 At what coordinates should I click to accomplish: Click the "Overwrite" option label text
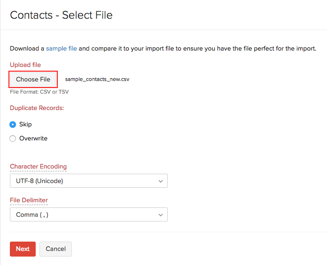[x=33, y=139]
